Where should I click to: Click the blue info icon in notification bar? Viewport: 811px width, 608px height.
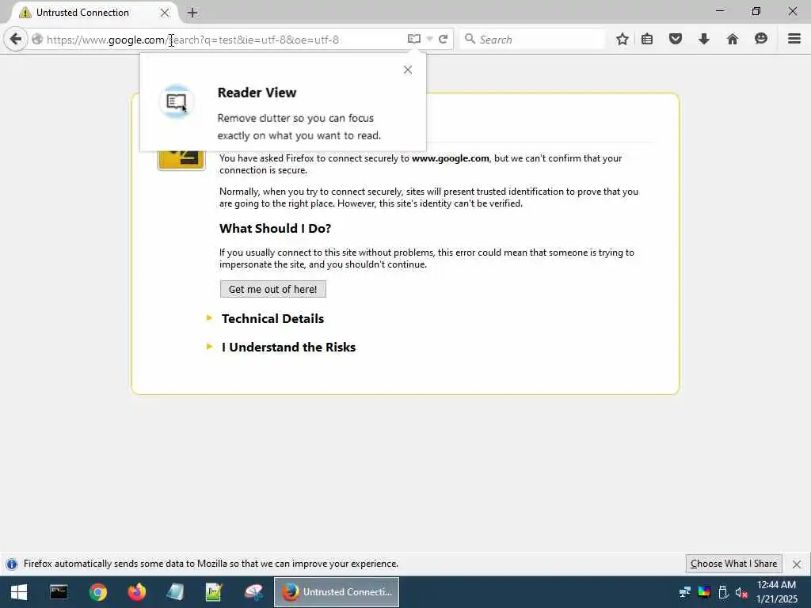coord(11,564)
